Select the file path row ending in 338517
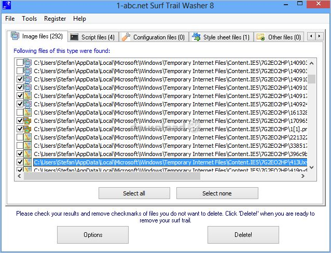Image resolution: width=331 pixels, height=253 pixels. tap(170, 146)
